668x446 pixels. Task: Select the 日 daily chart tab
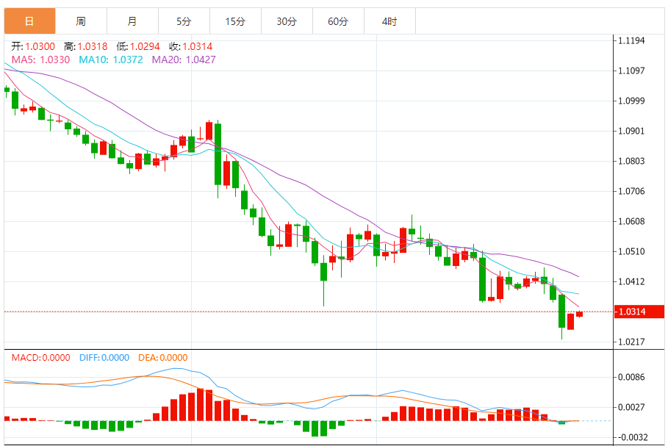point(30,21)
